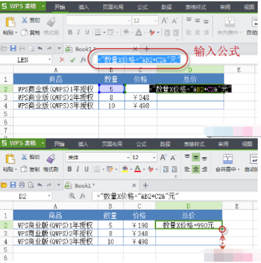
Task: Cancel formula entry with the red X icon
Action: point(62,60)
